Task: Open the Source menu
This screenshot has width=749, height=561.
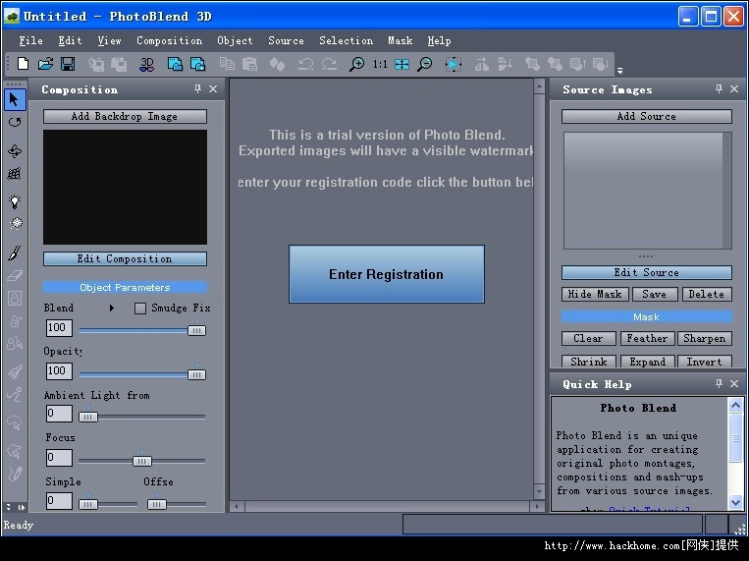Action: click(x=286, y=40)
